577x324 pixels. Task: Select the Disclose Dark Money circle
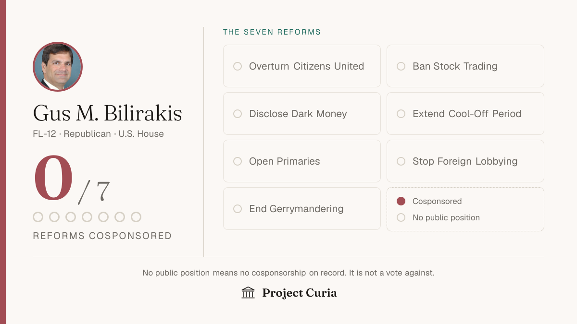click(238, 114)
